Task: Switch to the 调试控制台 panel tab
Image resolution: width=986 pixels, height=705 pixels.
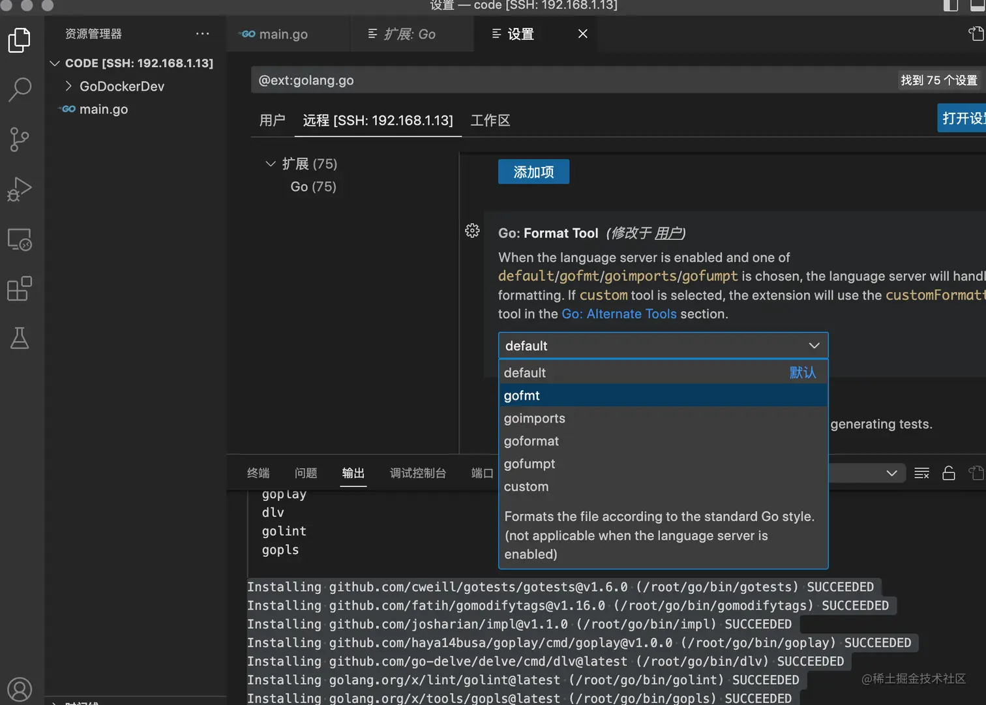Action: point(418,473)
